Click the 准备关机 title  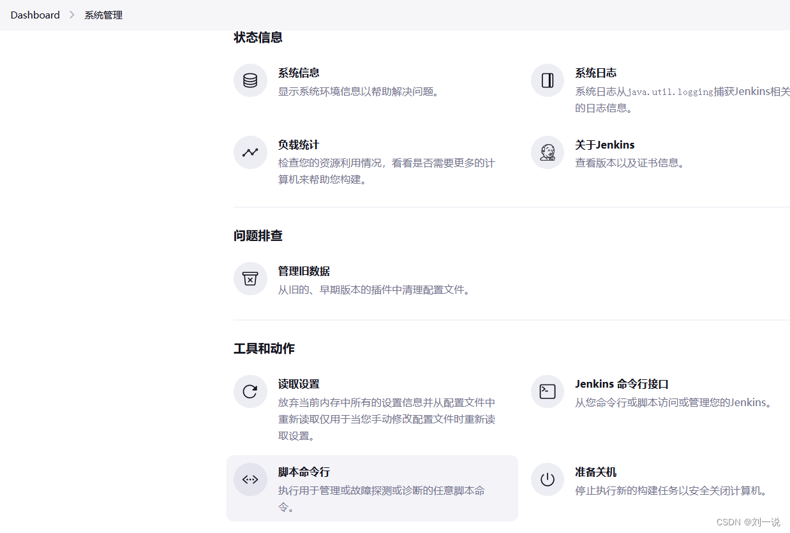(x=595, y=472)
